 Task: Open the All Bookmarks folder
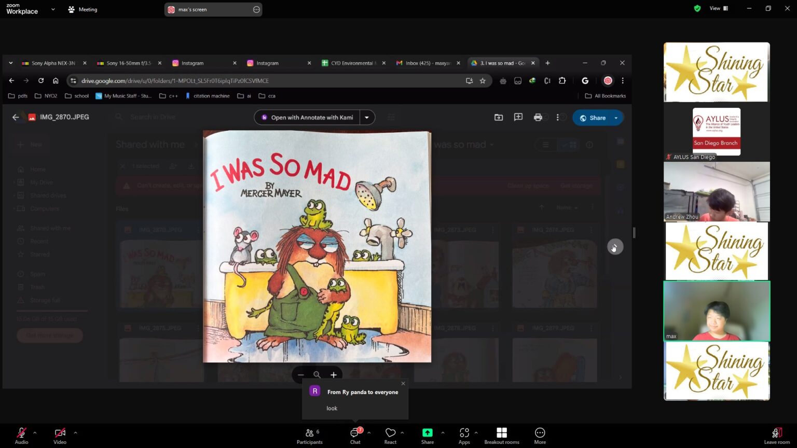[605, 96]
